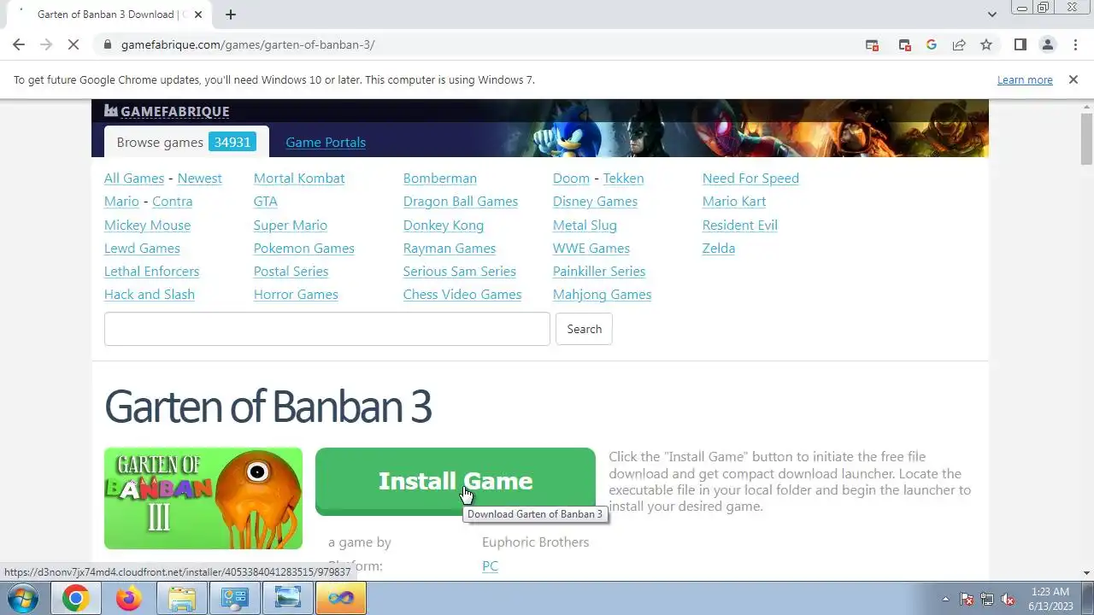Viewport: 1094px width, 615px height.
Task: Share this page via the share icon
Action: 959,44
